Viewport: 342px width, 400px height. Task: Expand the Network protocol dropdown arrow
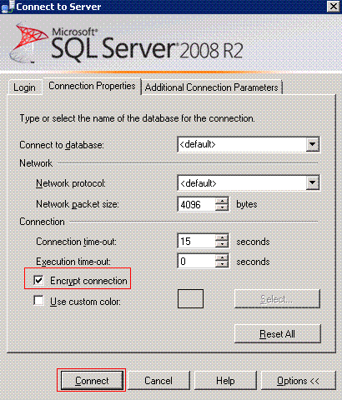pos(312,182)
